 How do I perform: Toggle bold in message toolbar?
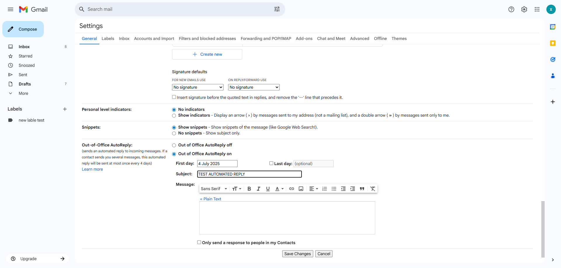pos(249,189)
